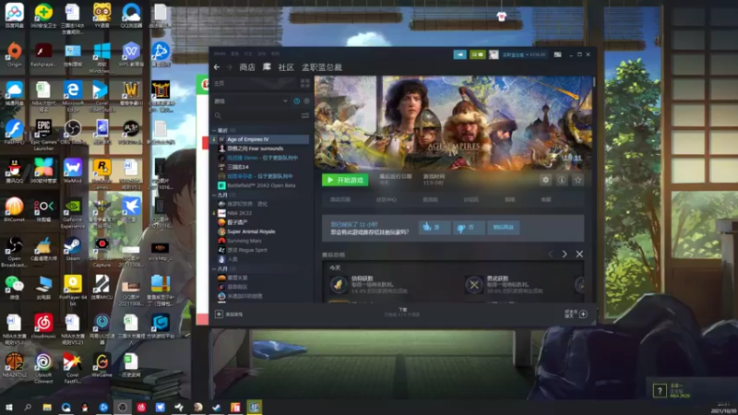738x415 pixels.
Task: Open the 商店 store tab in Steam
Action: (247, 67)
